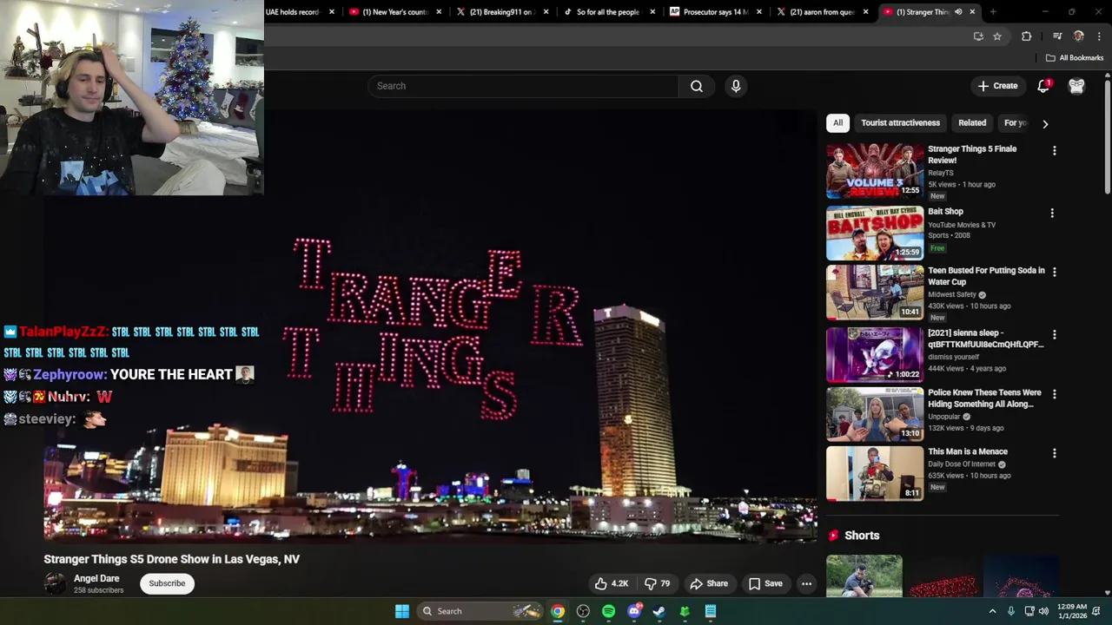Open options for sienna sleep video
Viewport: 1112px width, 625px height.
[x=1054, y=335]
